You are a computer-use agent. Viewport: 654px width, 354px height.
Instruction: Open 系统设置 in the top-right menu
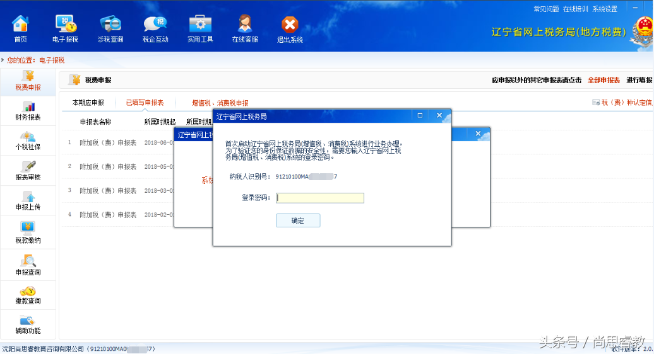coord(605,9)
